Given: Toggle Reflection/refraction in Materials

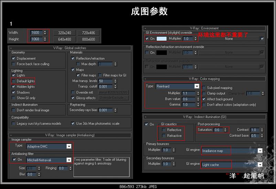Looking at the screenshot, I should pyautogui.click(x=73, y=58).
